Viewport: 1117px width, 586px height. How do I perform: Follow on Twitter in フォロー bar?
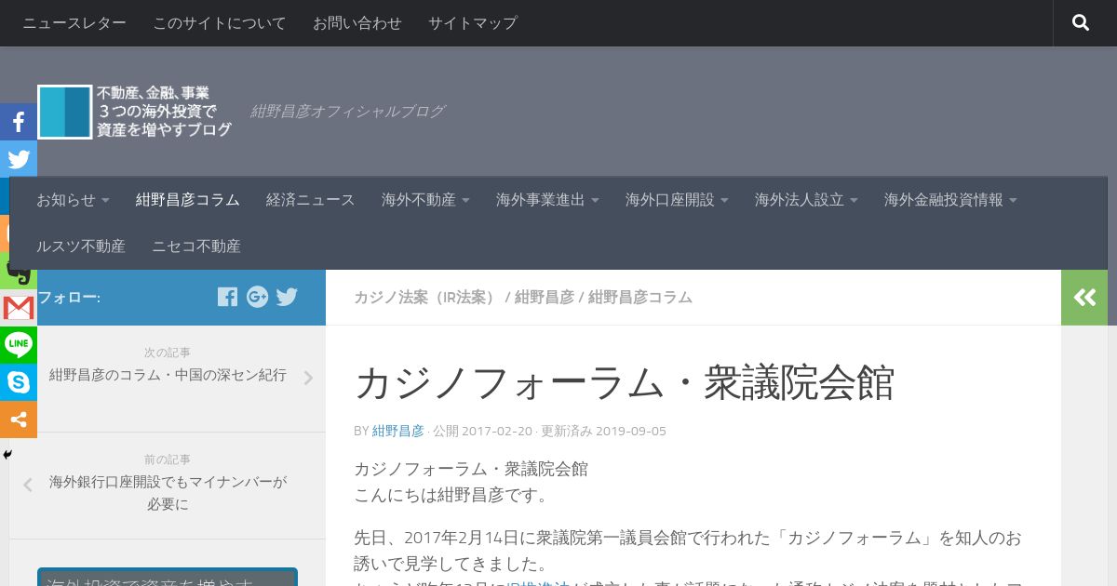click(287, 297)
